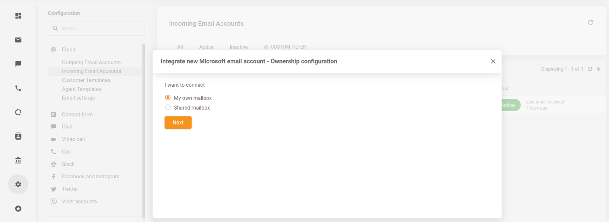The height and width of the screenshot is (222, 609).
Task: Open the dashboard grid icon in sidebar
Action: (18, 16)
